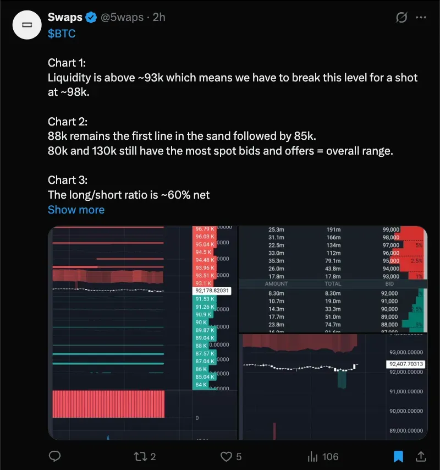Viewport: 440px width, 470px height.
Task: Open the three-dot more options menu
Action: point(421,18)
